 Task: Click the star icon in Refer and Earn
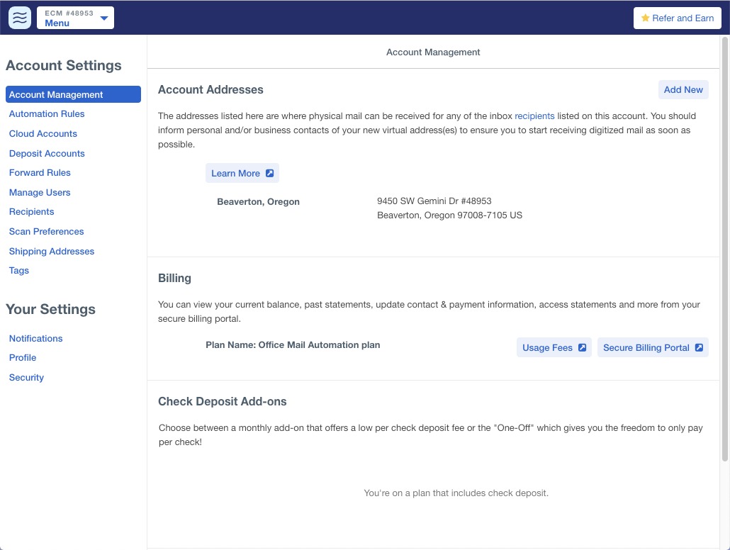click(x=645, y=18)
